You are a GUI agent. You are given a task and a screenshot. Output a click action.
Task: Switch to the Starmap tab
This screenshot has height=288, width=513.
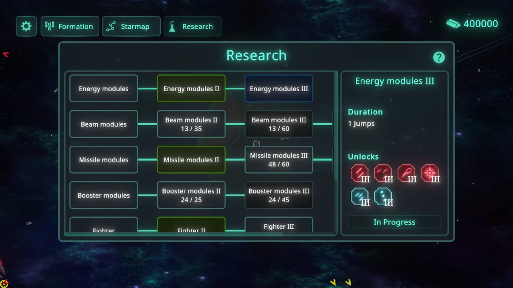point(131,26)
